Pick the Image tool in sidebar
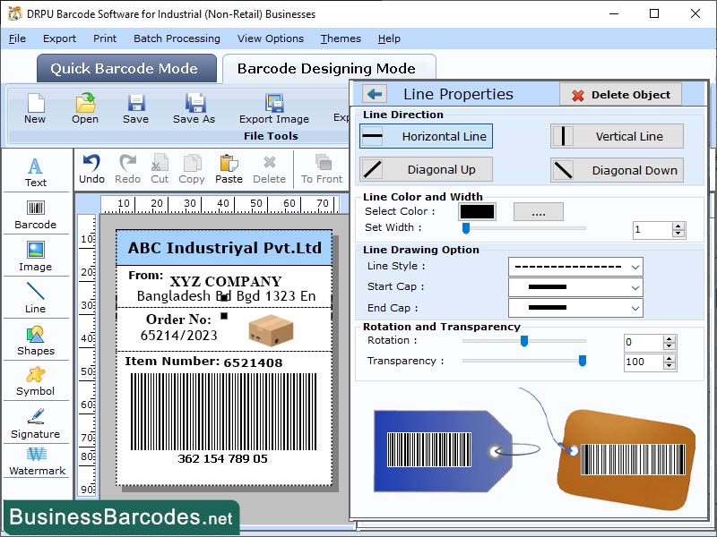The height and width of the screenshot is (537, 717). point(36,257)
